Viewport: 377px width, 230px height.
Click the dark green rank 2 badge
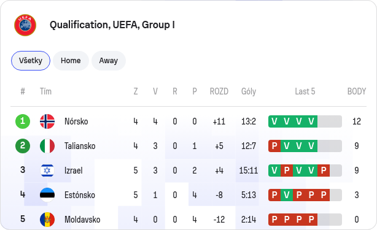point(23,146)
